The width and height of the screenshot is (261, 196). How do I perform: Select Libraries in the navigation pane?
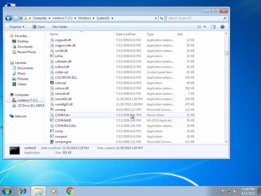click(x=20, y=63)
